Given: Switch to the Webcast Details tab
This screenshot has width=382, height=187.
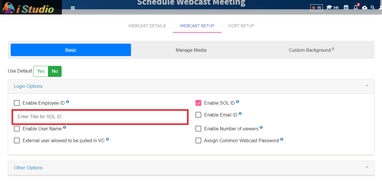Looking at the screenshot, I should 147,26.
